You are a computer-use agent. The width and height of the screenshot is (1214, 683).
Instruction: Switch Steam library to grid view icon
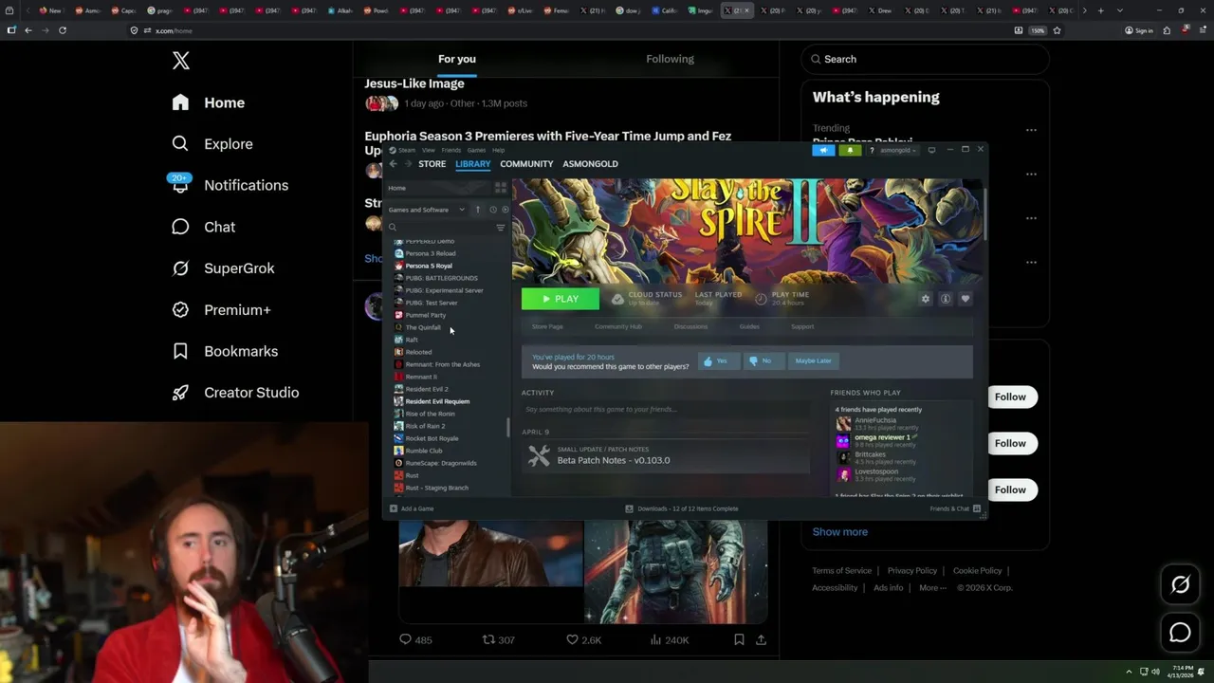pyautogui.click(x=501, y=188)
